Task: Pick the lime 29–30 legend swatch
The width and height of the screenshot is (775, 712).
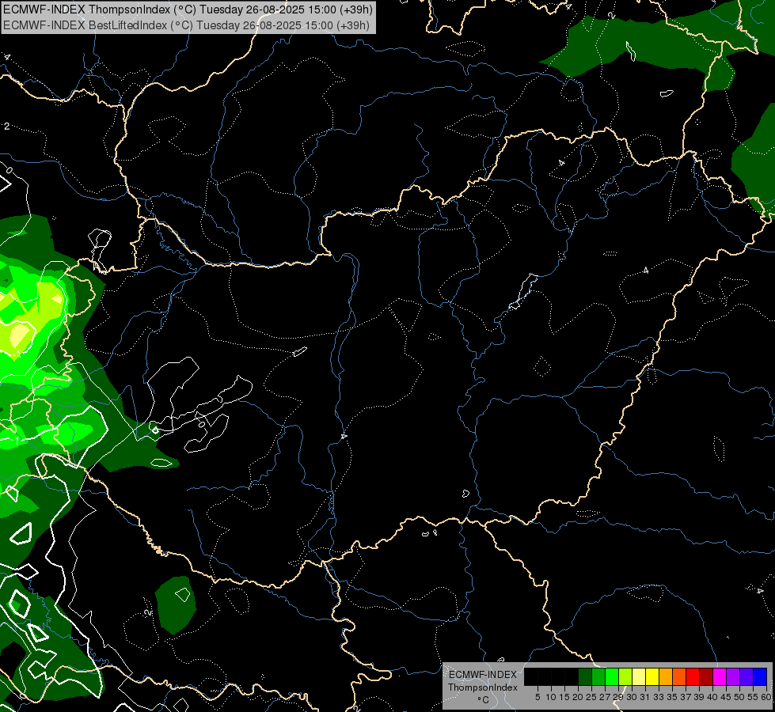Action: [x=625, y=676]
